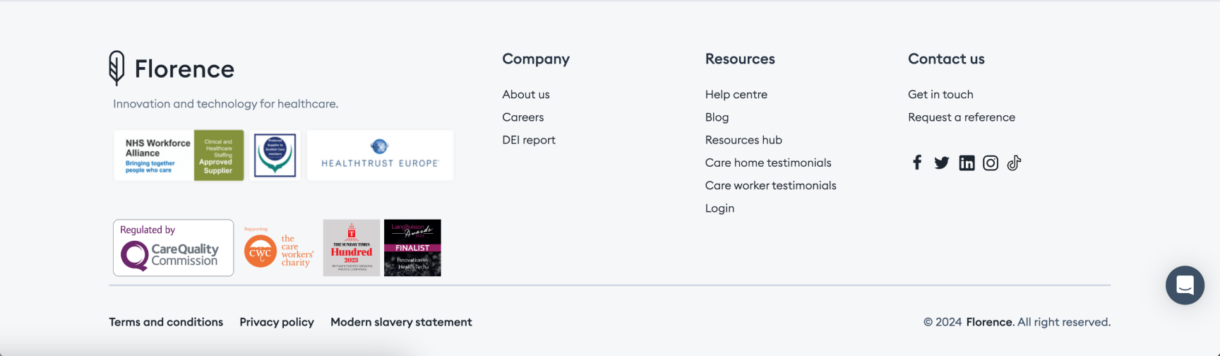1220x356 pixels.
Task: Go to the About us page
Action: coord(526,95)
